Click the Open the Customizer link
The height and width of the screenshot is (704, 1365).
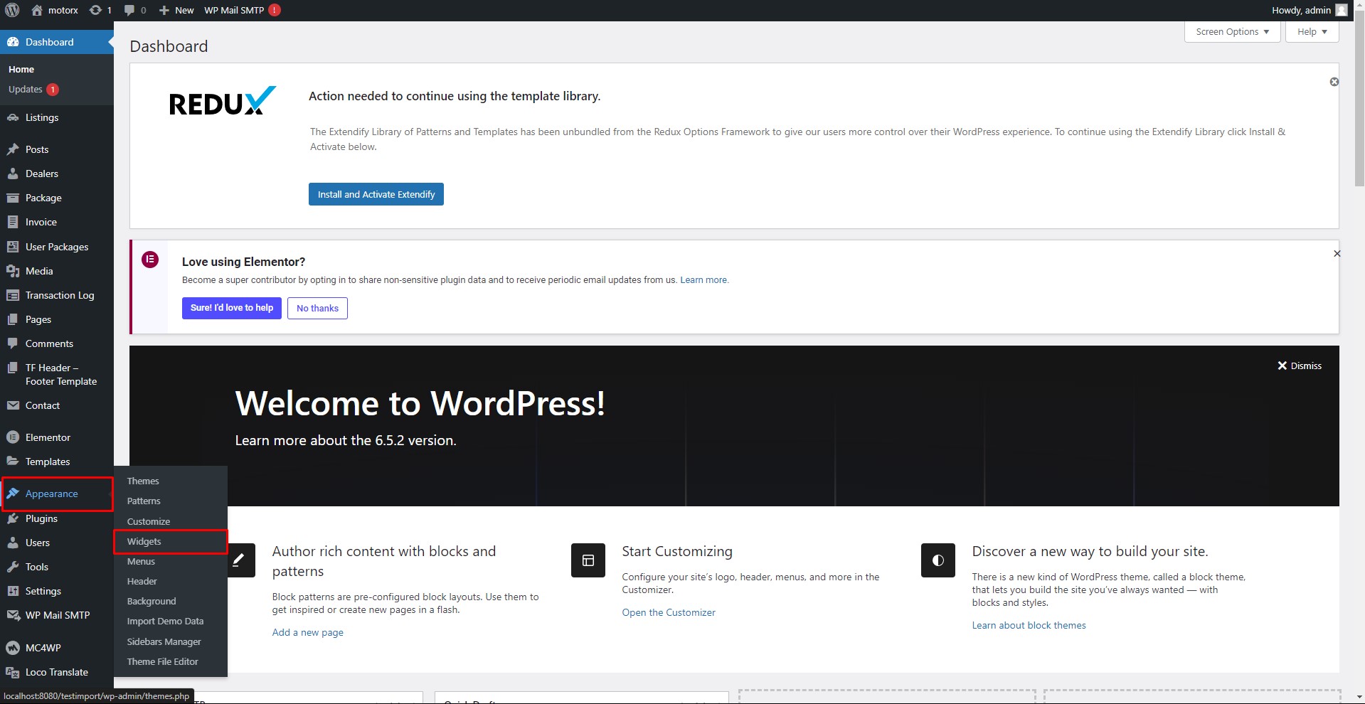[669, 612]
